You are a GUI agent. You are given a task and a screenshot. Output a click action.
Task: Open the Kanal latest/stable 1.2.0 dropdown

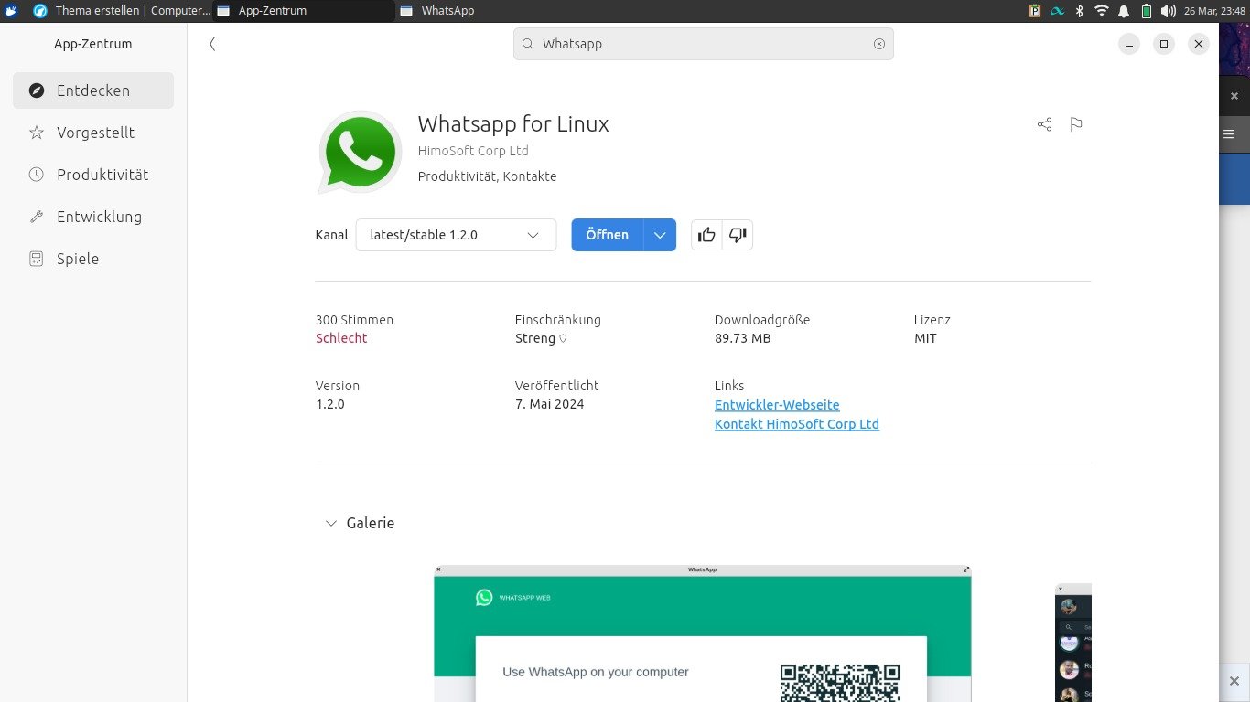[456, 235]
